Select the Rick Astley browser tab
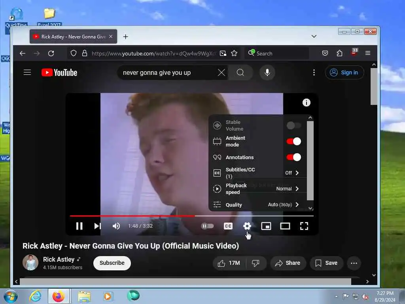Viewport: 405px width, 304px height. pyautogui.click(x=73, y=36)
